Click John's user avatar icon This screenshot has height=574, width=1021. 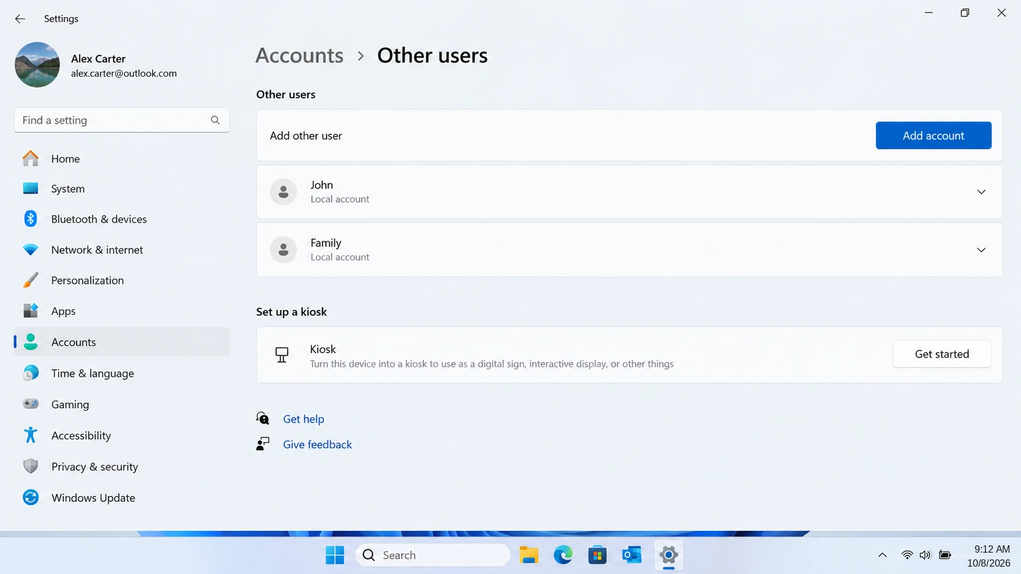[283, 192]
